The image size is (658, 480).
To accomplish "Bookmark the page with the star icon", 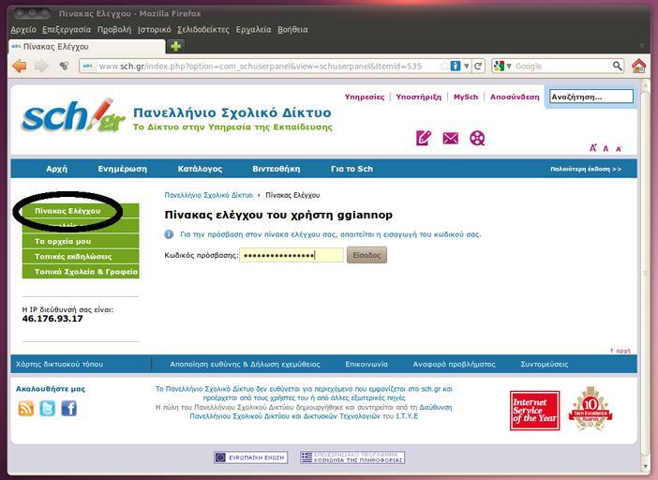I will pos(442,67).
